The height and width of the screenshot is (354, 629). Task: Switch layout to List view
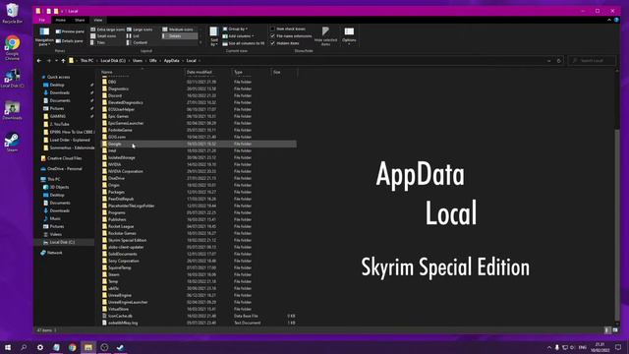coord(134,36)
